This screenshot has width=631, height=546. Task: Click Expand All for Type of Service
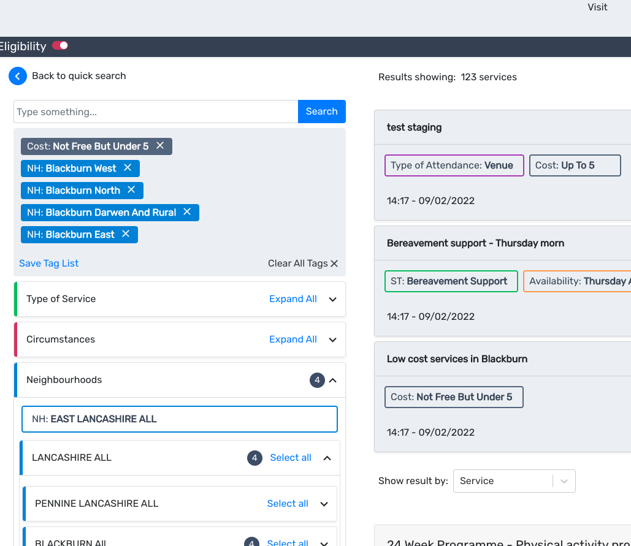(x=293, y=299)
